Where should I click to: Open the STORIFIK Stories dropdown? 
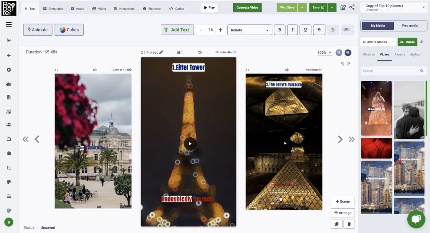[378, 42]
